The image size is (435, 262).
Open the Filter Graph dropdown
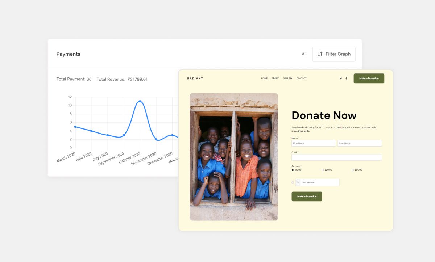point(334,54)
